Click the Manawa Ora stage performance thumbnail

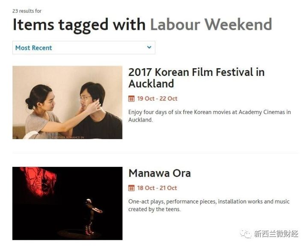68,203
